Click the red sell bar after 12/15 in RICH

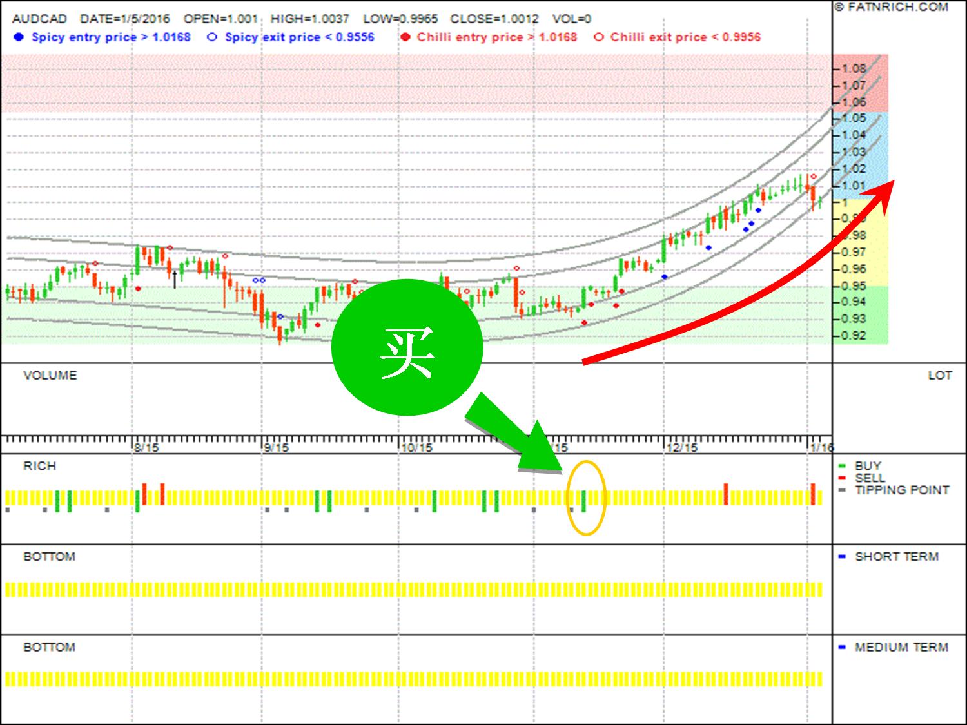pyautogui.click(x=726, y=494)
